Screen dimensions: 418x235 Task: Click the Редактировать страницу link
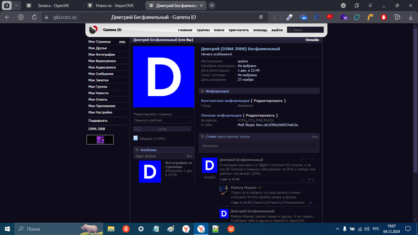pyautogui.click(x=153, y=114)
